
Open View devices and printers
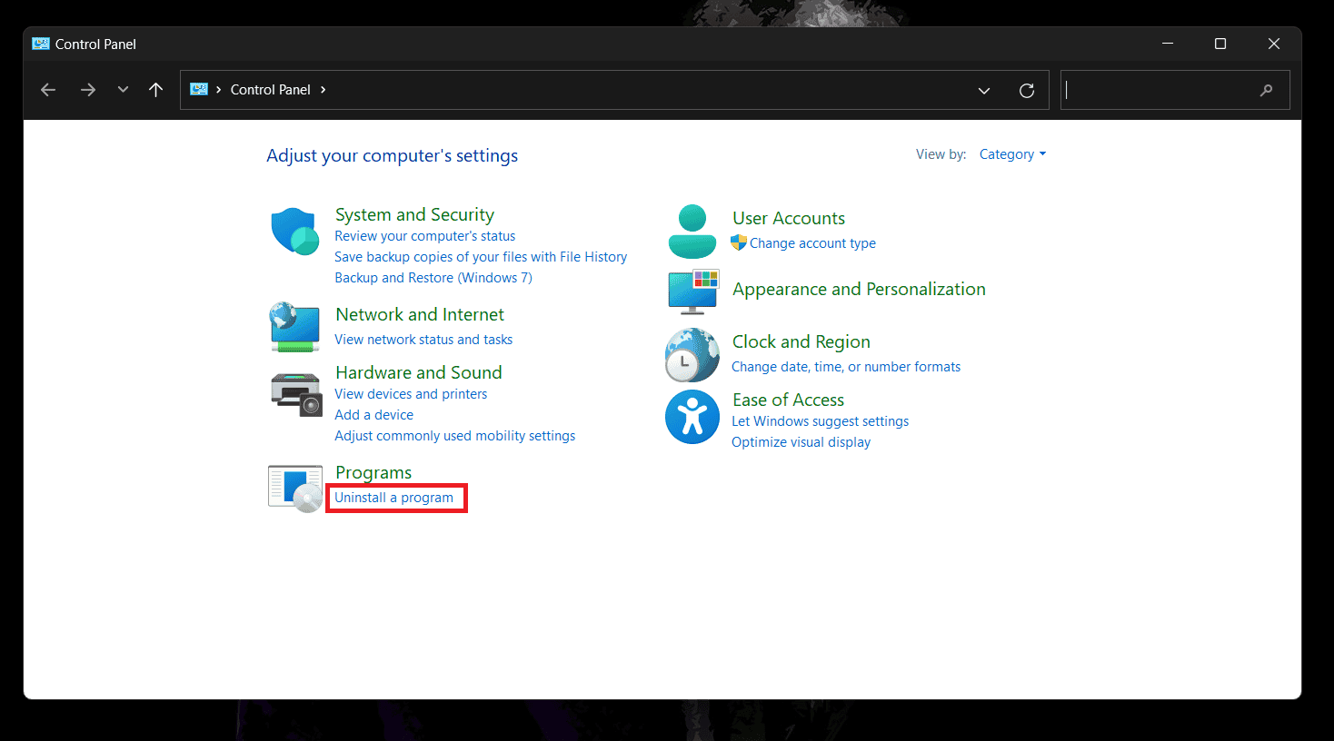[411, 394]
